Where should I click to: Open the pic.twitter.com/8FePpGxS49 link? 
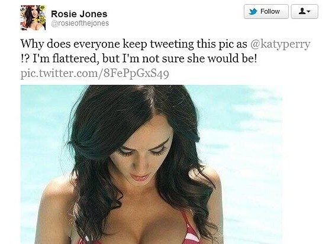coord(95,73)
